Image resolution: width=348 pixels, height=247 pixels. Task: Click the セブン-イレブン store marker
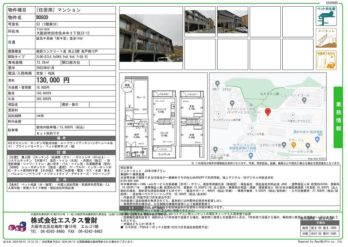click(251, 156)
